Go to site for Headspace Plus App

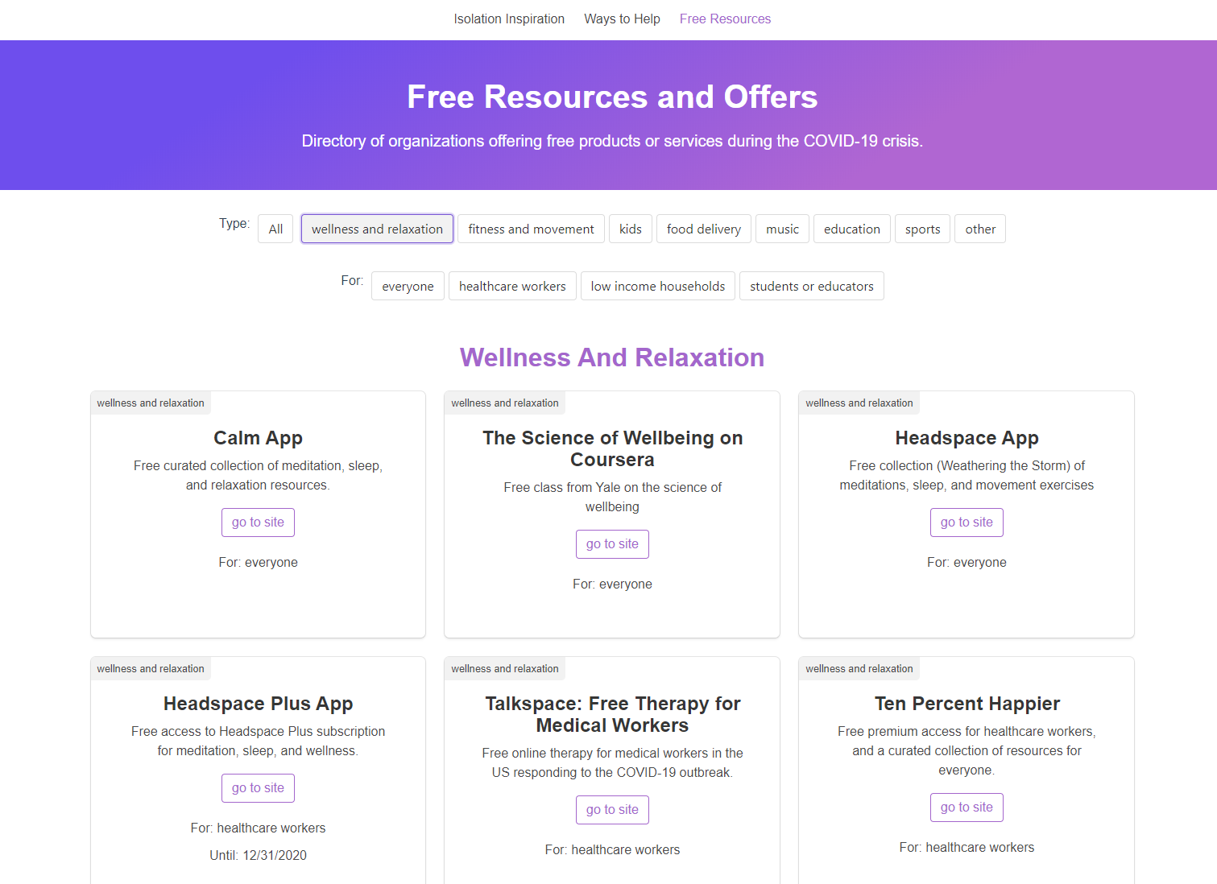pyautogui.click(x=258, y=788)
